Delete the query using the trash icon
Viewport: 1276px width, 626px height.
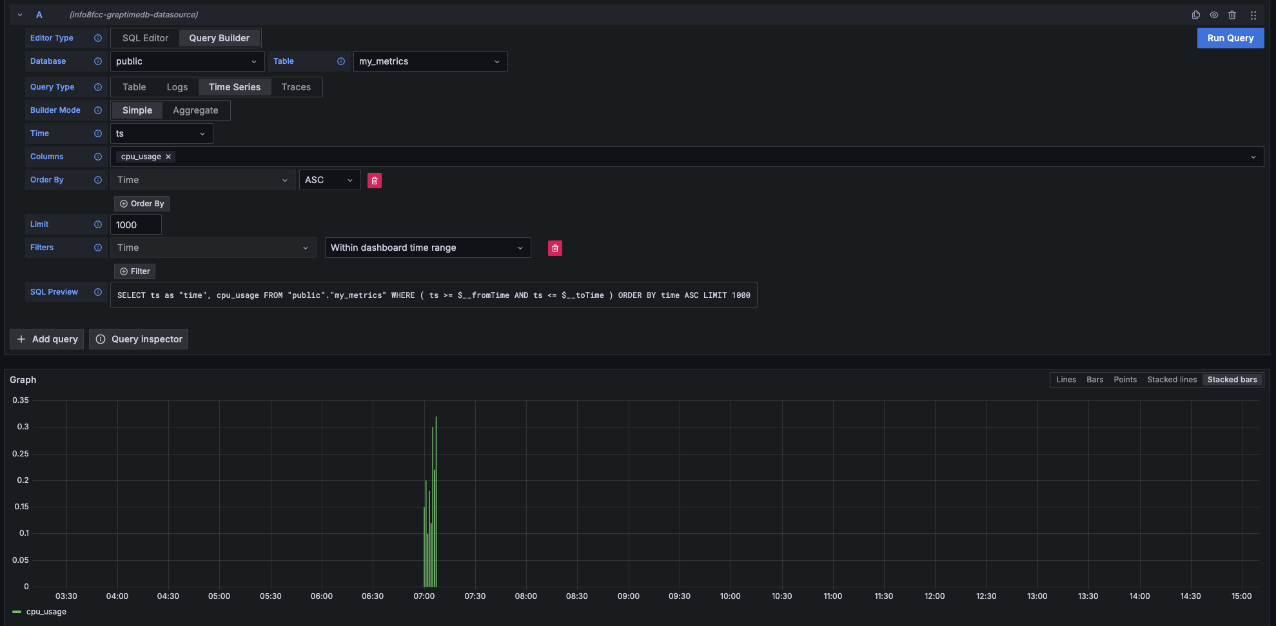point(1232,14)
